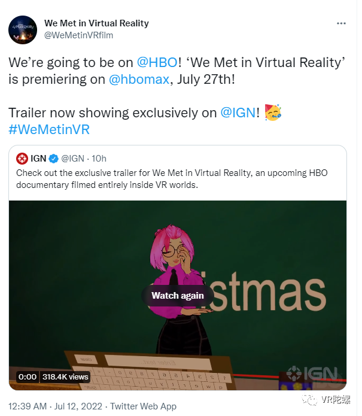This screenshot has width=362, height=416.
Task: Click the 12:39 AM Jul 12, 2022 timestamp
Action: (55, 406)
